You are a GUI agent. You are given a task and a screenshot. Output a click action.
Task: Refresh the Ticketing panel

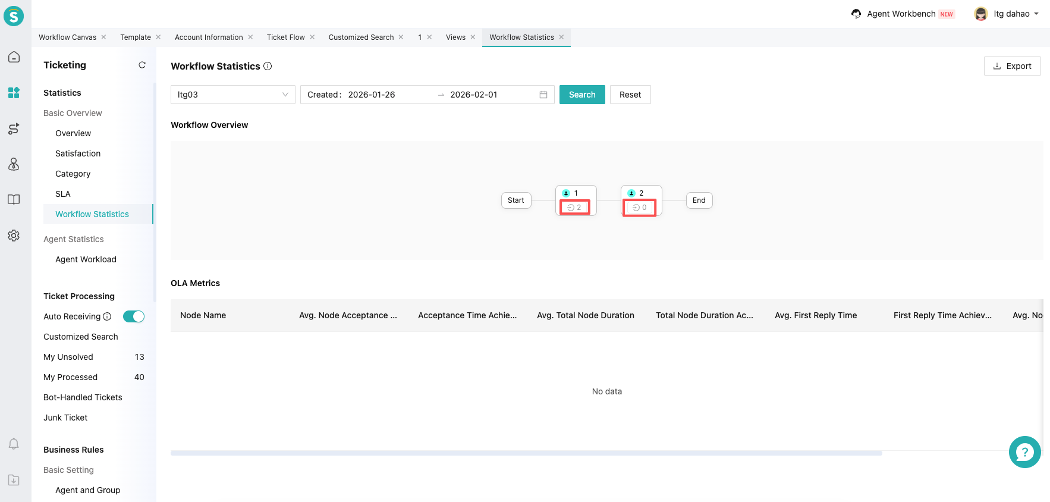pyautogui.click(x=142, y=65)
